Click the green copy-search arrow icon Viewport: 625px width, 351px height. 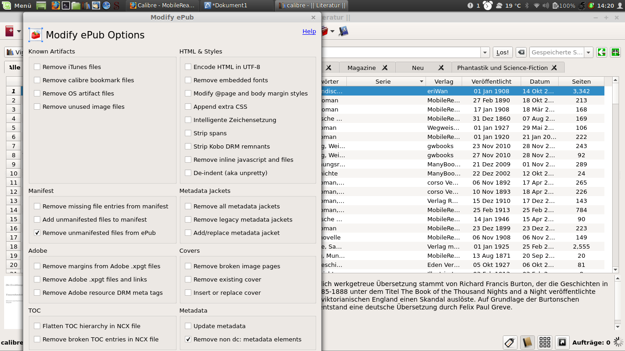[x=602, y=52]
